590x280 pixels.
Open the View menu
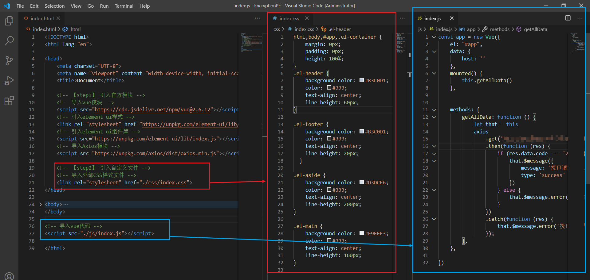pos(76,6)
